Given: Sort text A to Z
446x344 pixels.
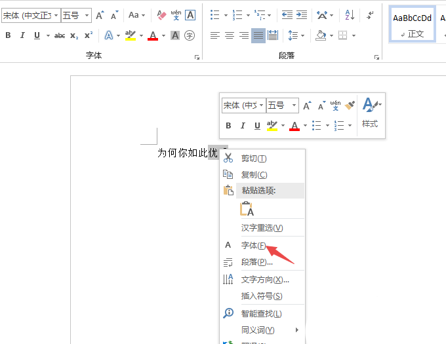Looking at the screenshot, I should coord(350,15).
